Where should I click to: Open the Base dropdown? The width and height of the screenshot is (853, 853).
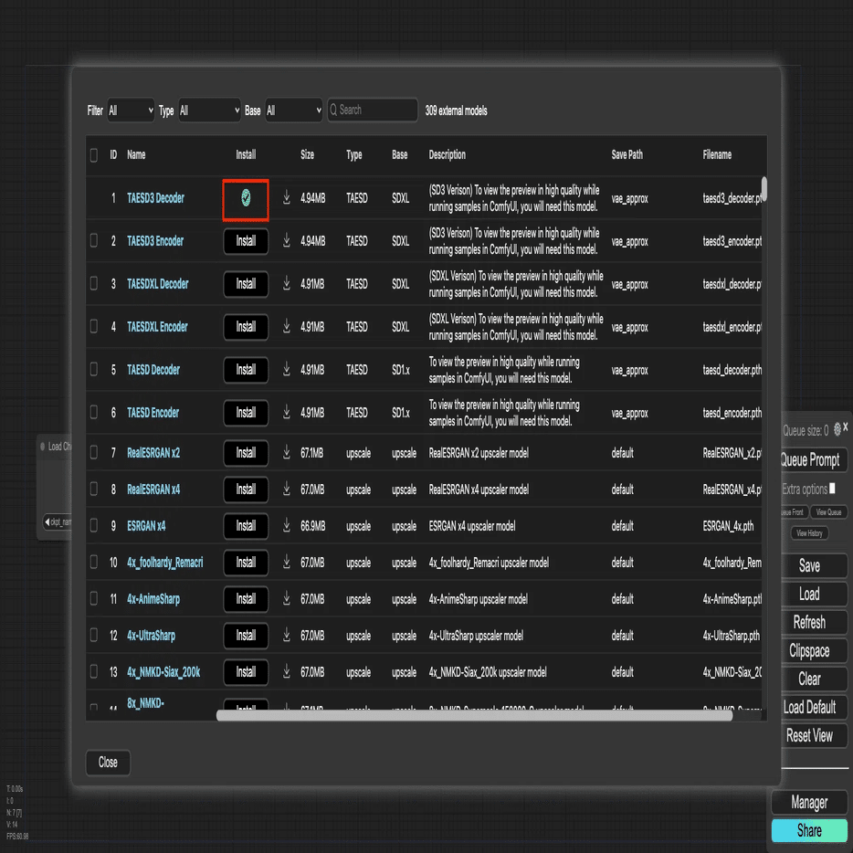[294, 111]
